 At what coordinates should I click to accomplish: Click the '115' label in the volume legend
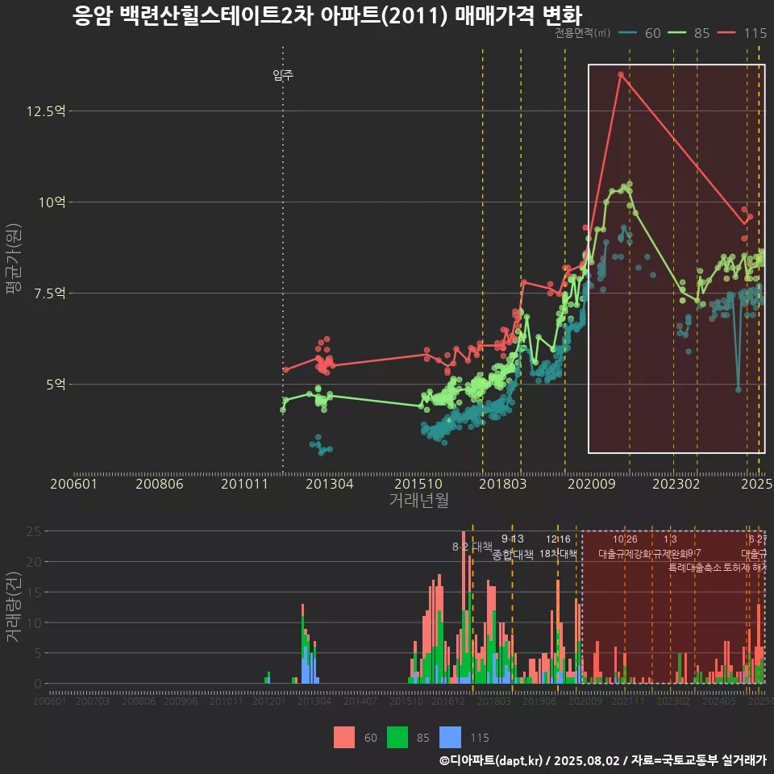(479, 738)
